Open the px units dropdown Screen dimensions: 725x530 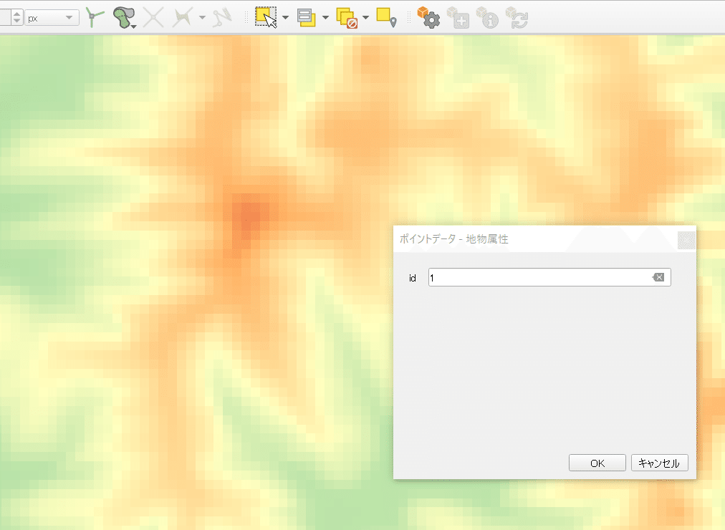coord(52,19)
